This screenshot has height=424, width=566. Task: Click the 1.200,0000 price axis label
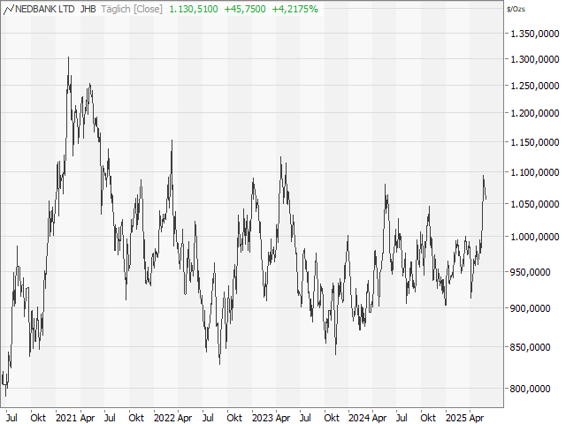pyautogui.click(x=535, y=113)
